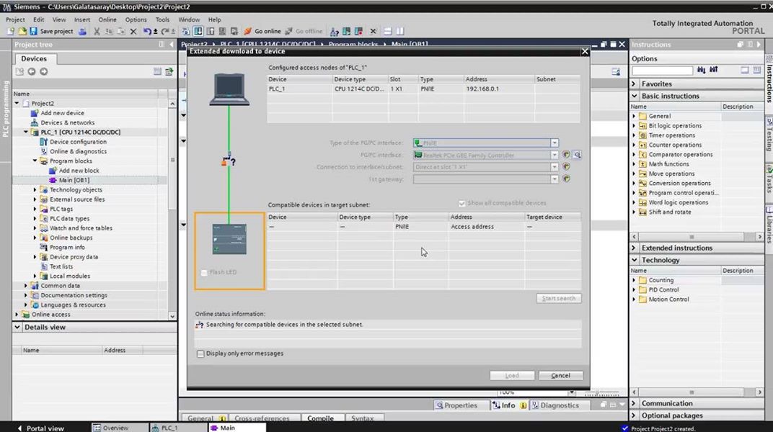This screenshot has width=773, height=432.
Task: Open the Connection to interface/subnet dropdown
Action: 554,167
